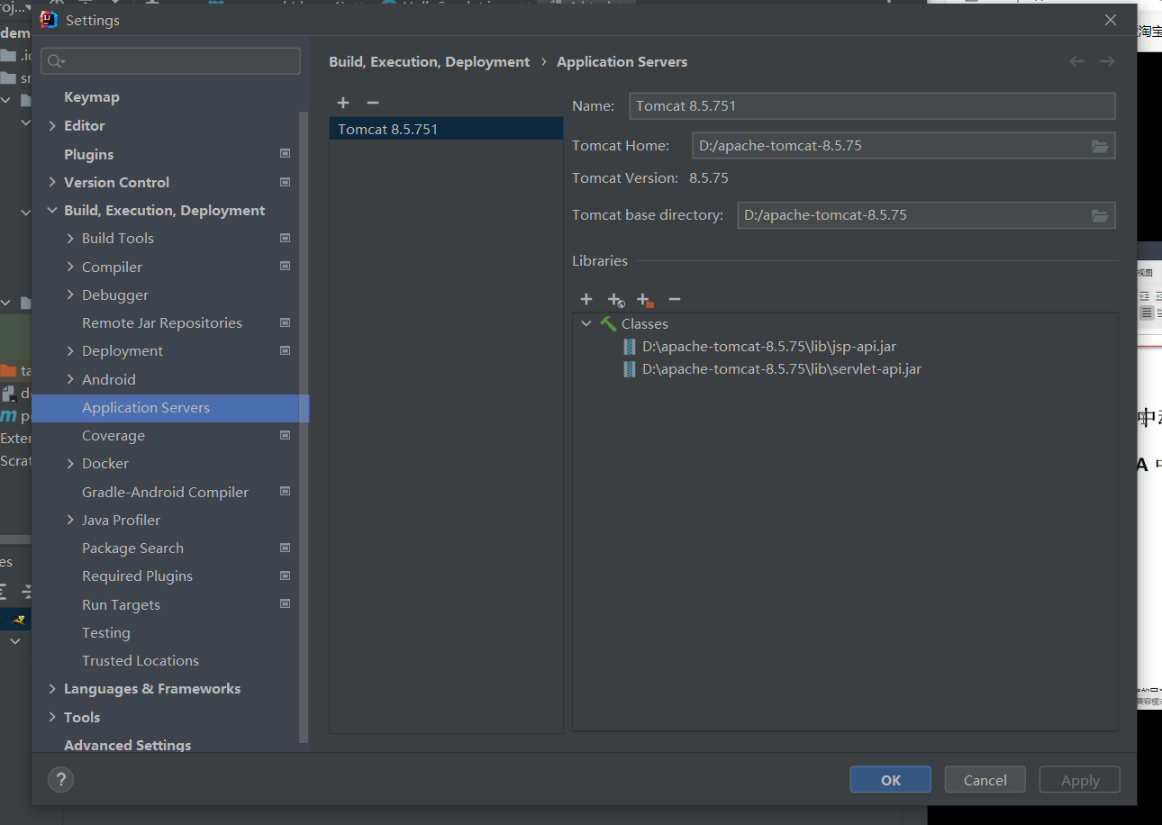The width and height of the screenshot is (1162, 825).
Task: Expand the Tools section
Action: 52,717
